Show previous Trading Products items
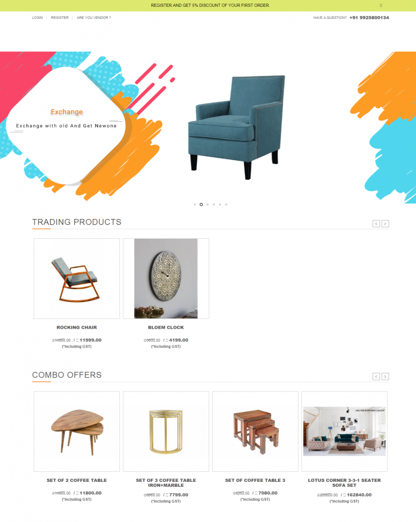 pos(376,224)
